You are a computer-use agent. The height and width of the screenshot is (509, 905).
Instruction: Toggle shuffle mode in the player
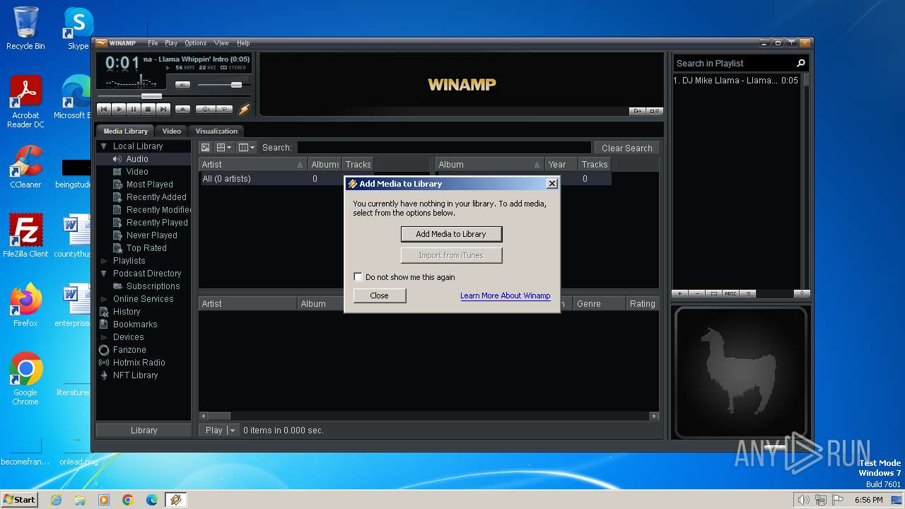point(205,109)
